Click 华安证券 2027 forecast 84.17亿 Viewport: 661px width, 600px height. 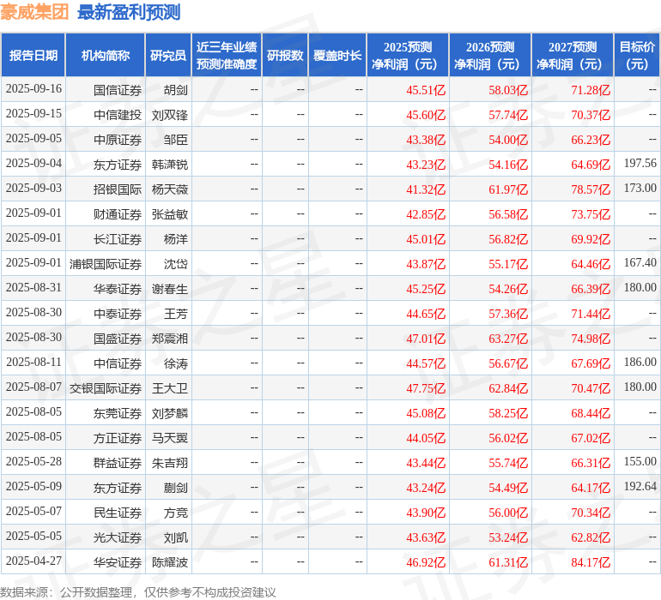591,562
